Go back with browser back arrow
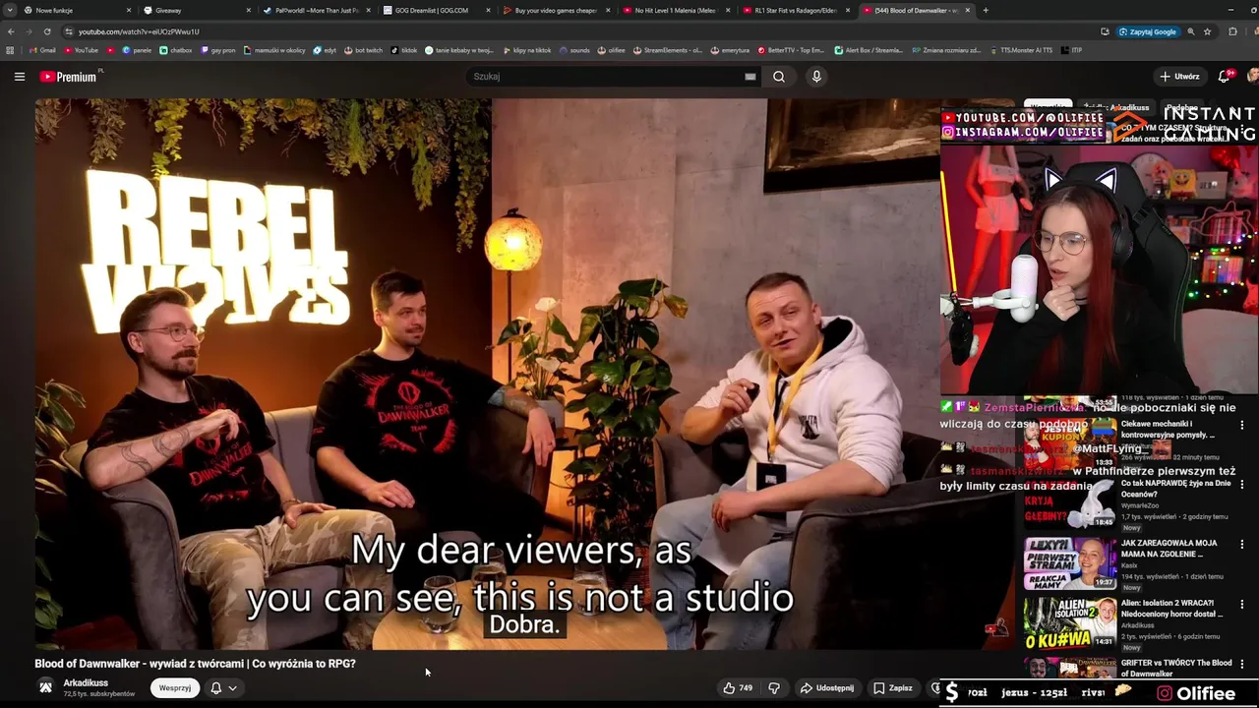1259x708 pixels. coord(11,31)
